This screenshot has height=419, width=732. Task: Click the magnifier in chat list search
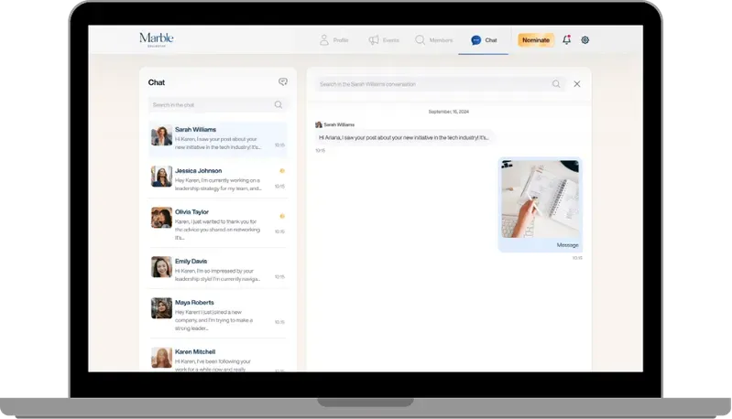(279, 105)
